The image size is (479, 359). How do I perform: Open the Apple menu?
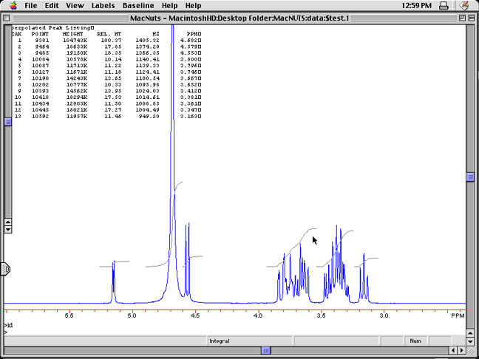pyautogui.click(x=13, y=5)
